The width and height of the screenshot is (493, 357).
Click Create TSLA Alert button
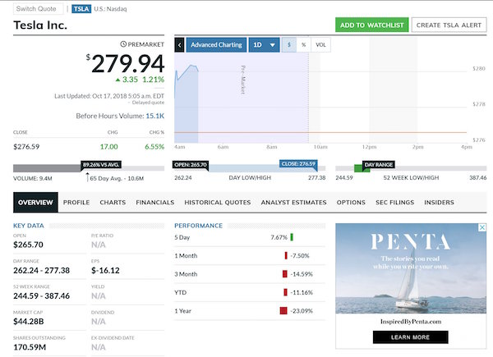449,25
